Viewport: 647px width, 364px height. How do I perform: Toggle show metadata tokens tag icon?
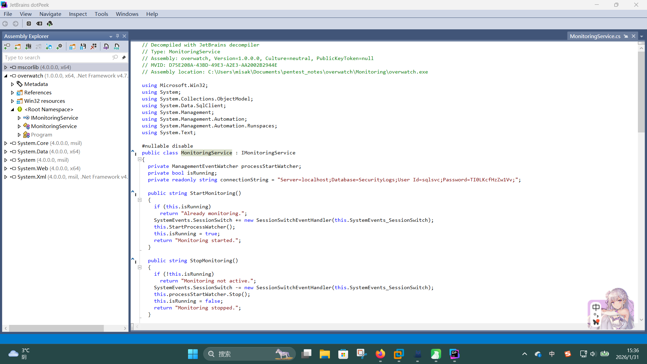39,24
